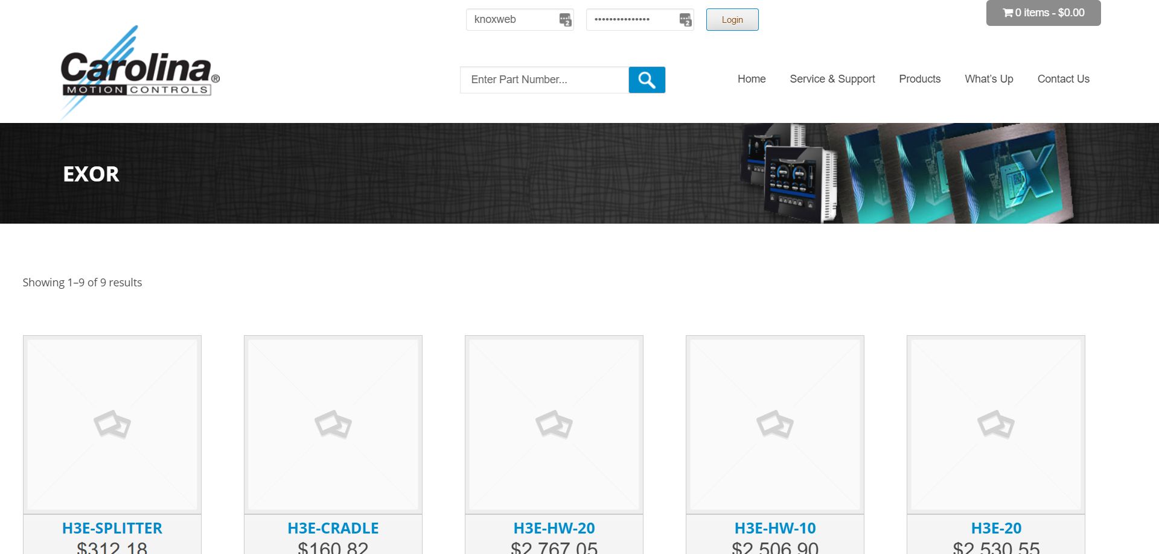The height and width of the screenshot is (554, 1159).
Task: Open the H3E-HW-10 product link
Action: (x=775, y=528)
